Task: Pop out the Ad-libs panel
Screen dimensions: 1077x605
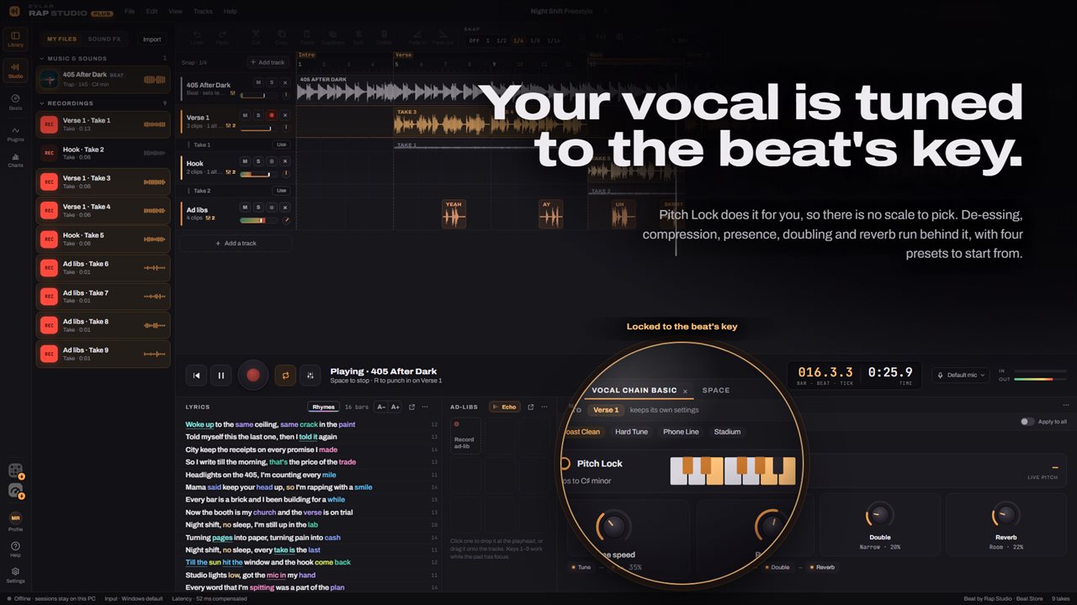Action: point(530,407)
